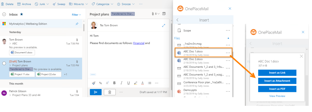The width and height of the screenshot is (312, 112).
Task: Send the draft email
Action: (x=96, y=92)
